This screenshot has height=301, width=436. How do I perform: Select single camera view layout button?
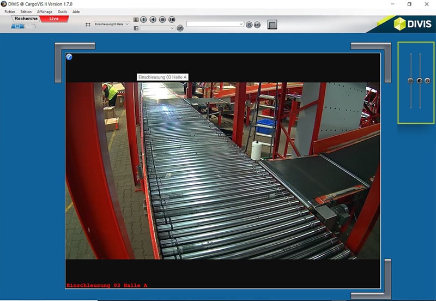[x=143, y=20]
